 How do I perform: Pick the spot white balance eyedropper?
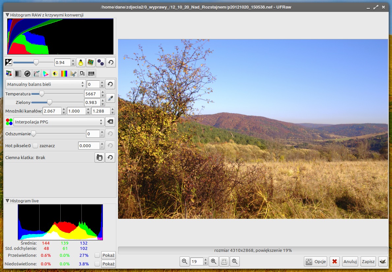click(110, 98)
